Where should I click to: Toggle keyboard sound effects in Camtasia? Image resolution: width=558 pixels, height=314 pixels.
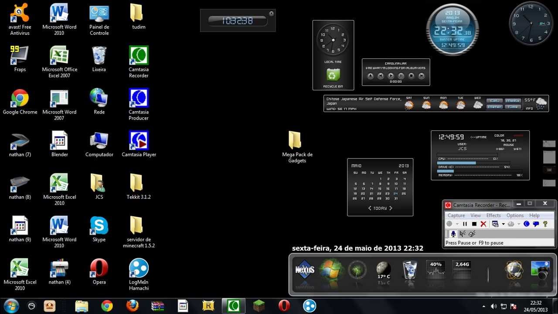472,234
